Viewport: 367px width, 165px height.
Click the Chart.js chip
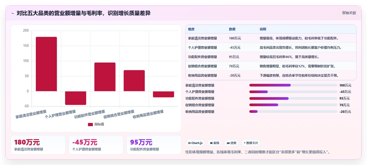[195, 143]
